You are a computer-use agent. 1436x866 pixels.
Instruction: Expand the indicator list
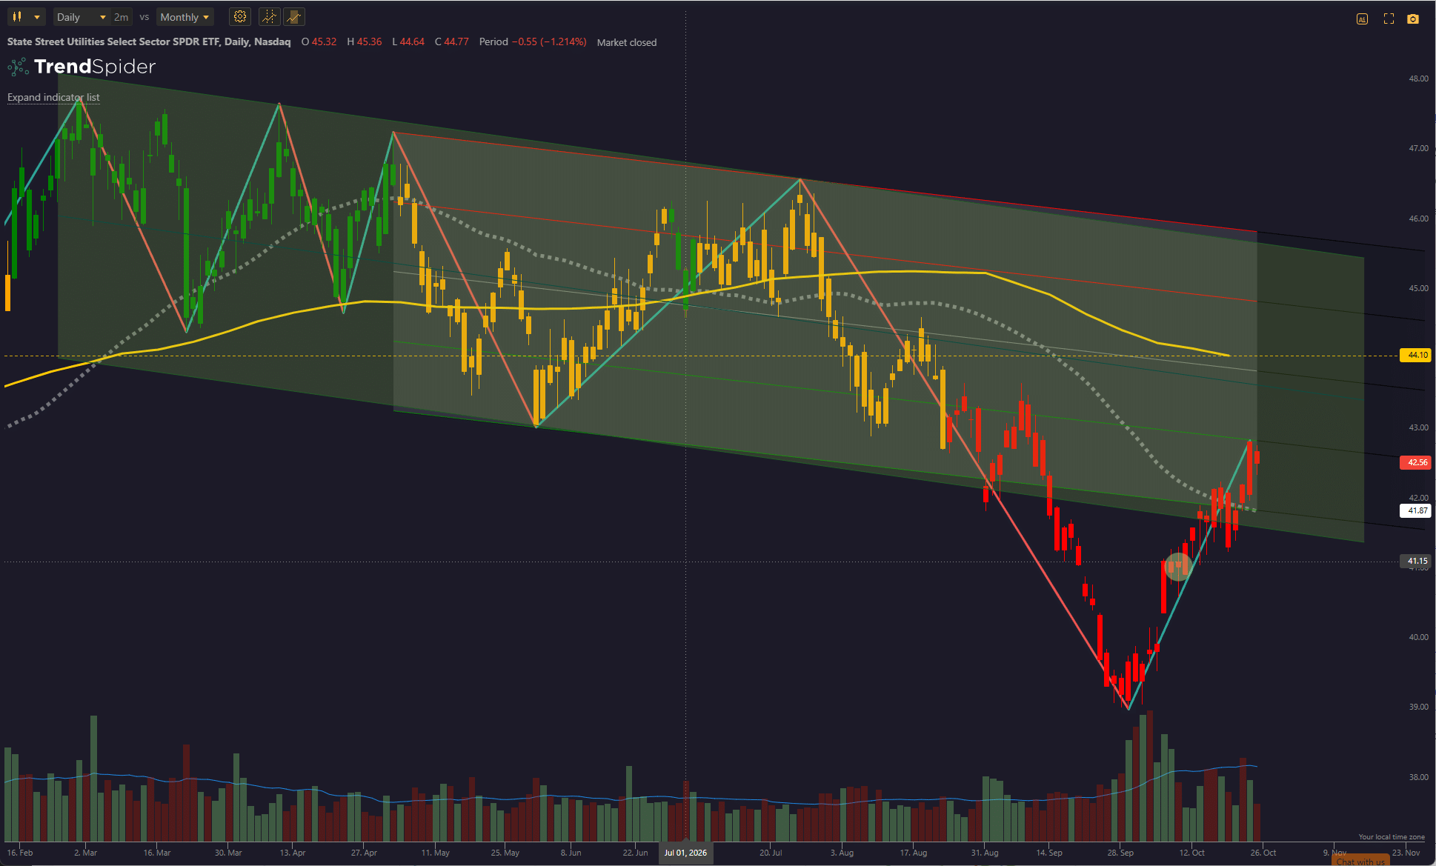click(53, 97)
